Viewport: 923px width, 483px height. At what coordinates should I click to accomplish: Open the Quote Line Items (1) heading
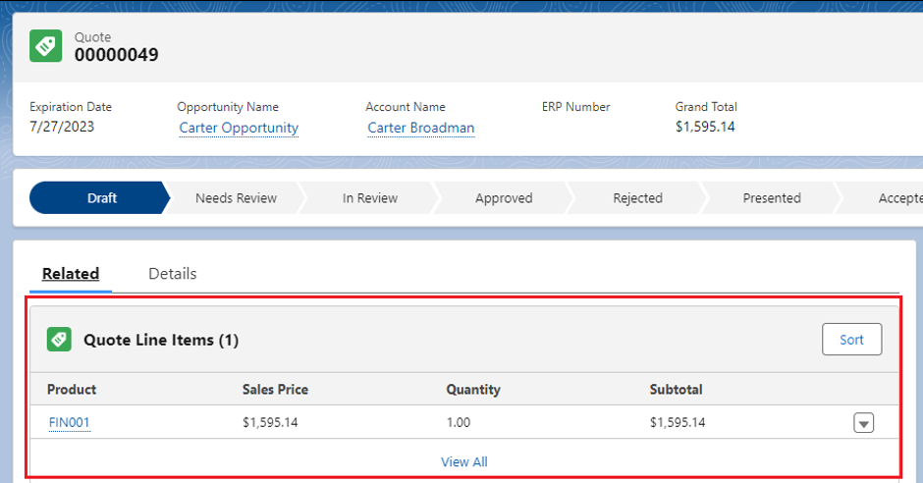coord(161,340)
